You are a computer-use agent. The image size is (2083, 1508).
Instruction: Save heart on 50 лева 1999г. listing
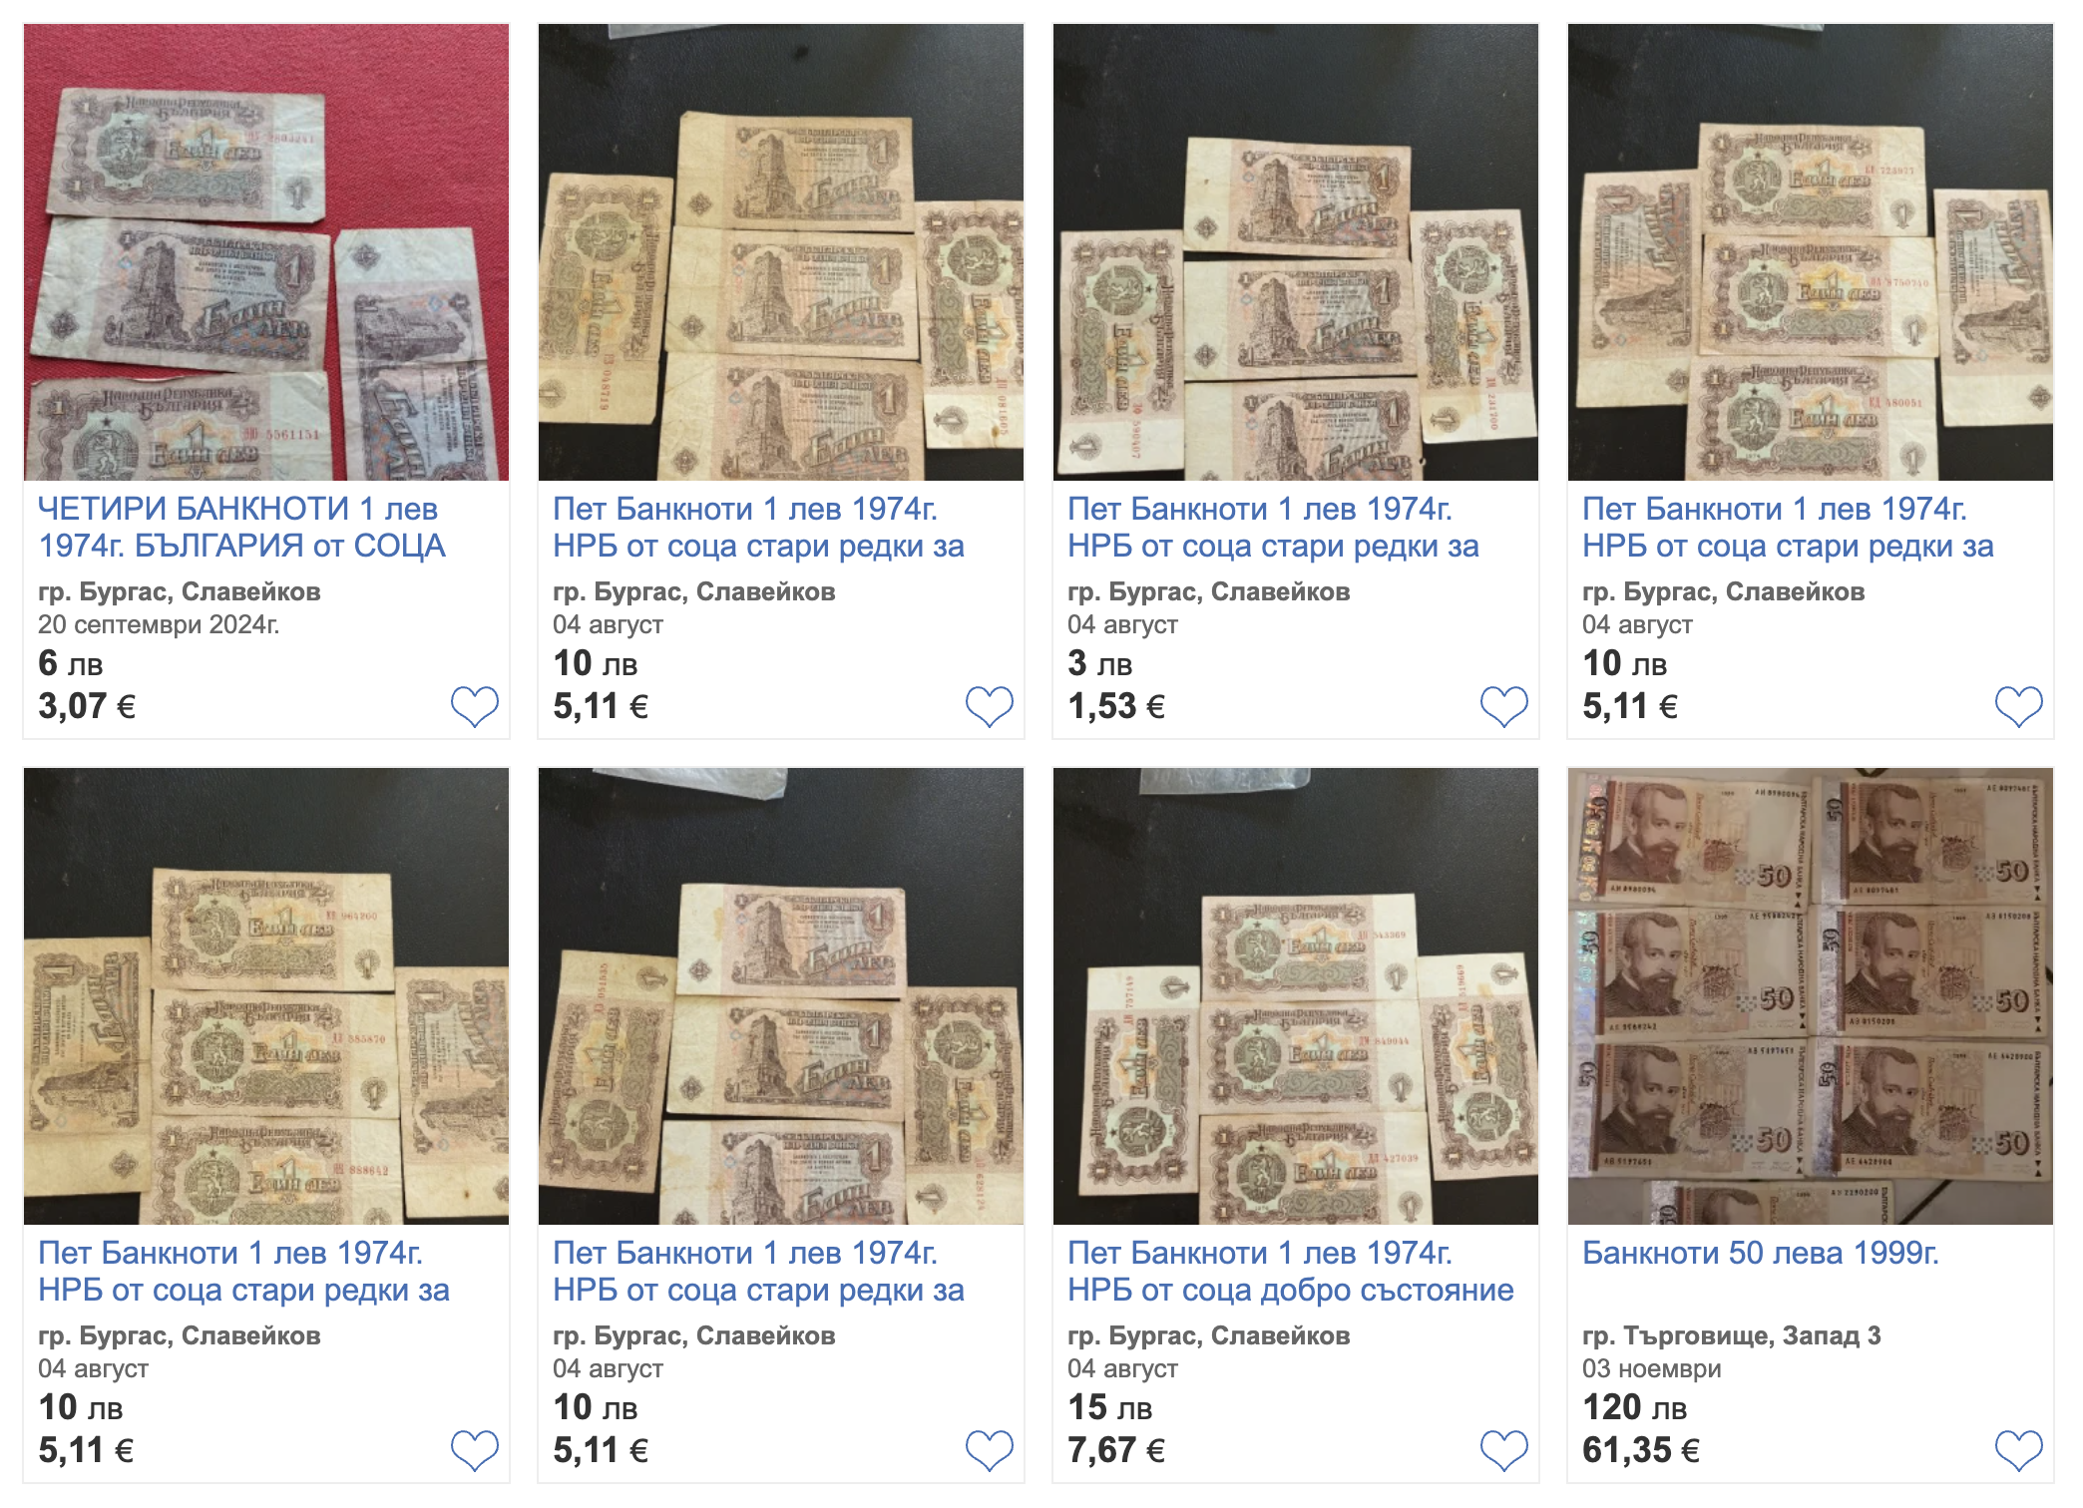(x=2018, y=1450)
